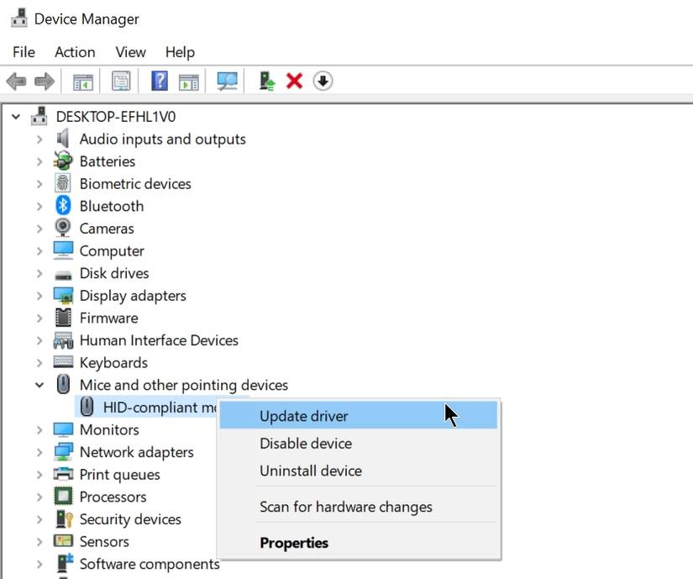Click the Disable device down-arrow icon

tap(323, 82)
